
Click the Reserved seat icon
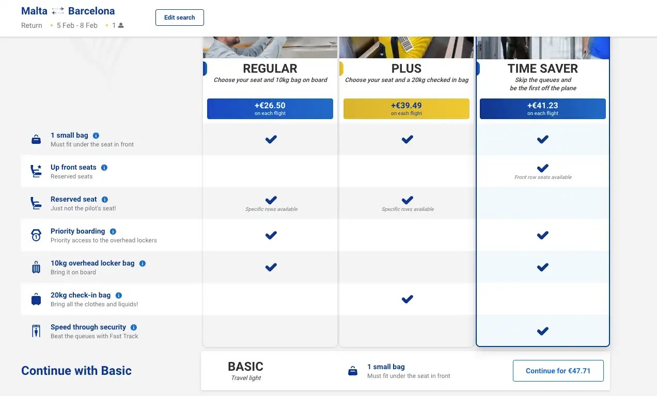[x=36, y=203]
